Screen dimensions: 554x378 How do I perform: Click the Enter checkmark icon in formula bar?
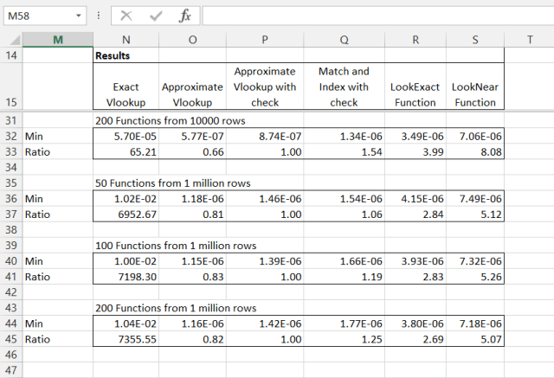[156, 16]
